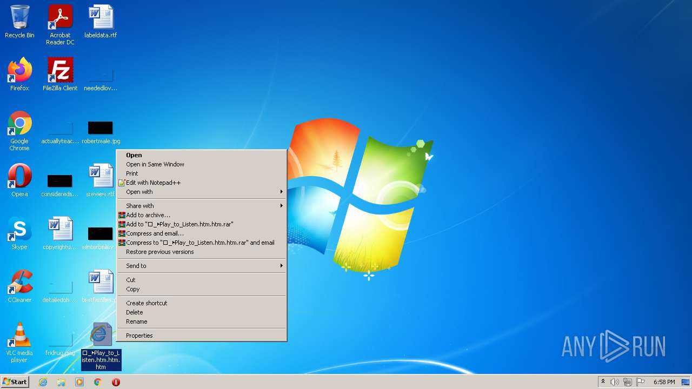Open Opera from the taskbar
692x389 pixels.
click(116, 382)
